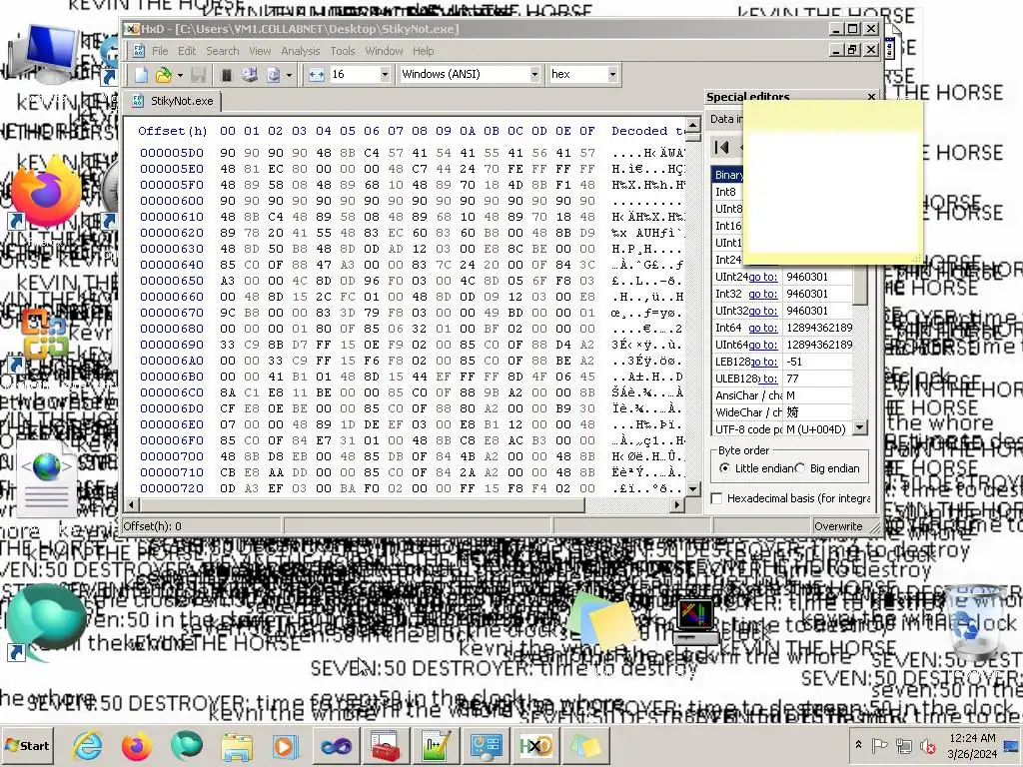The width and height of the screenshot is (1023, 767).
Task: Restore the inner document window
Action: pos(853,50)
